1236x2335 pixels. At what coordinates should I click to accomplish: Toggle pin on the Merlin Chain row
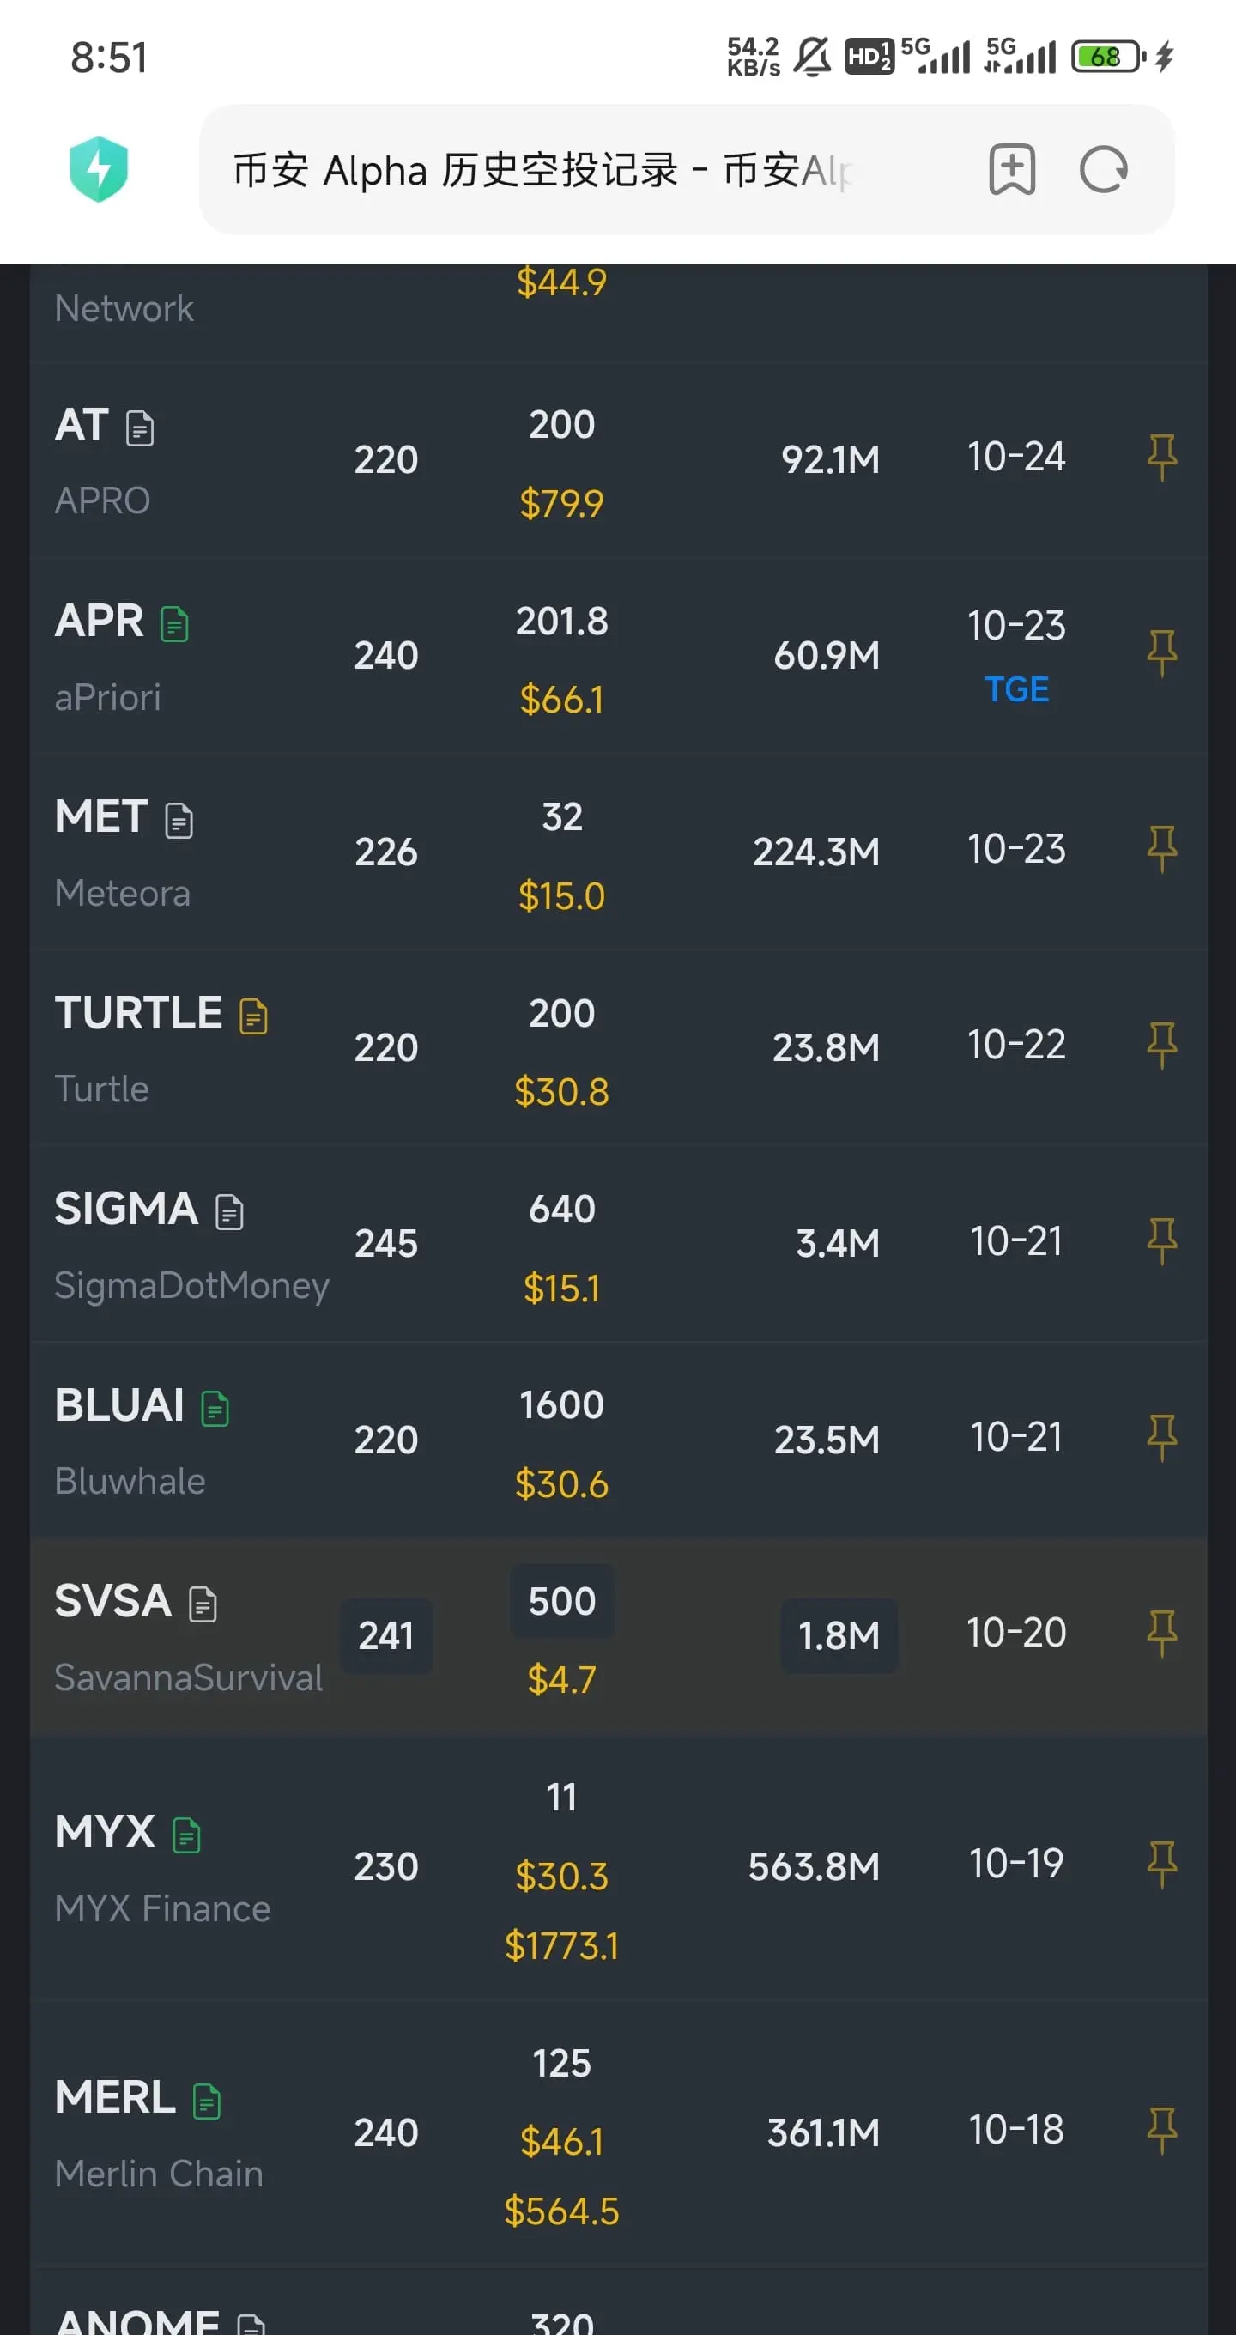click(1161, 2131)
